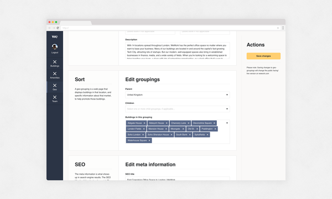Click the user avatar above Logout
This screenshot has width=332, height=199.
(55, 46)
